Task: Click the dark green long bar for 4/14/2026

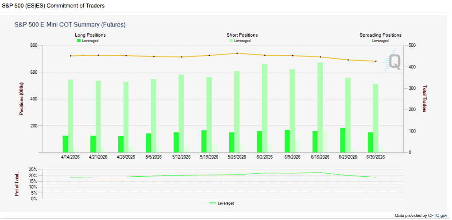Action: (x=65, y=144)
